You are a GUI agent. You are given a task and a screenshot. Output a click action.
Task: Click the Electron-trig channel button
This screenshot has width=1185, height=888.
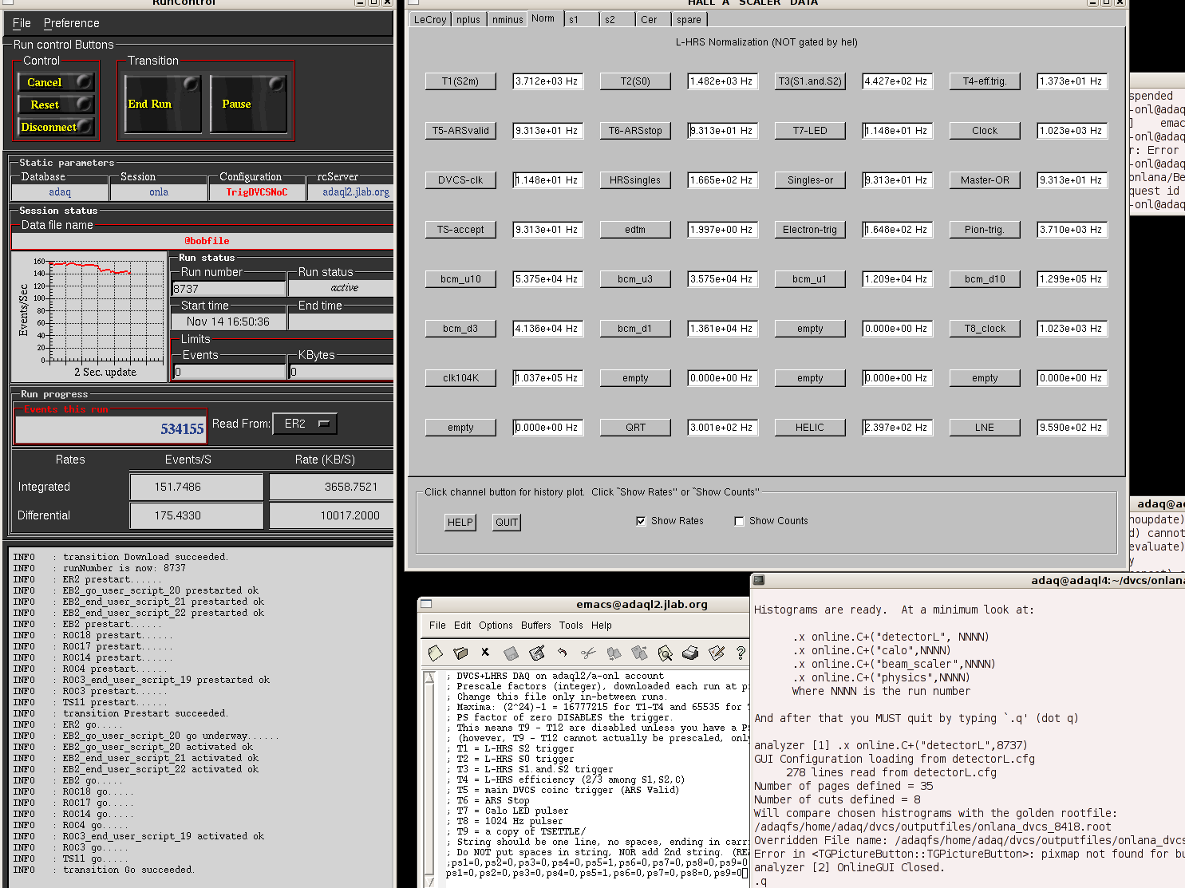pyautogui.click(x=810, y=229)
